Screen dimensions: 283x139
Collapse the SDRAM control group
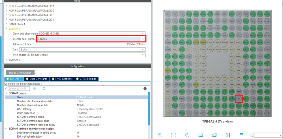[x=7, y=93]
